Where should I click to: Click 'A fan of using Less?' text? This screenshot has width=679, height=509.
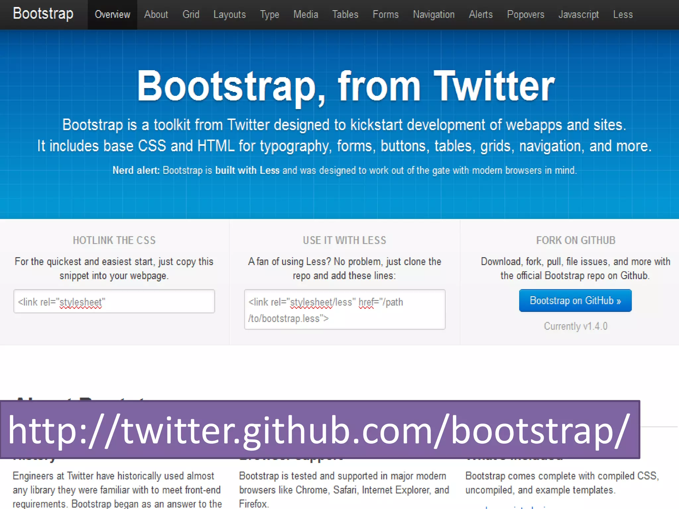[x=345, y=268]
